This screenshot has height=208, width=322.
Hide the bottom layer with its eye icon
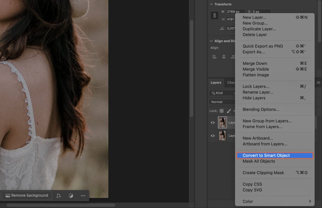tap(213, 136)
